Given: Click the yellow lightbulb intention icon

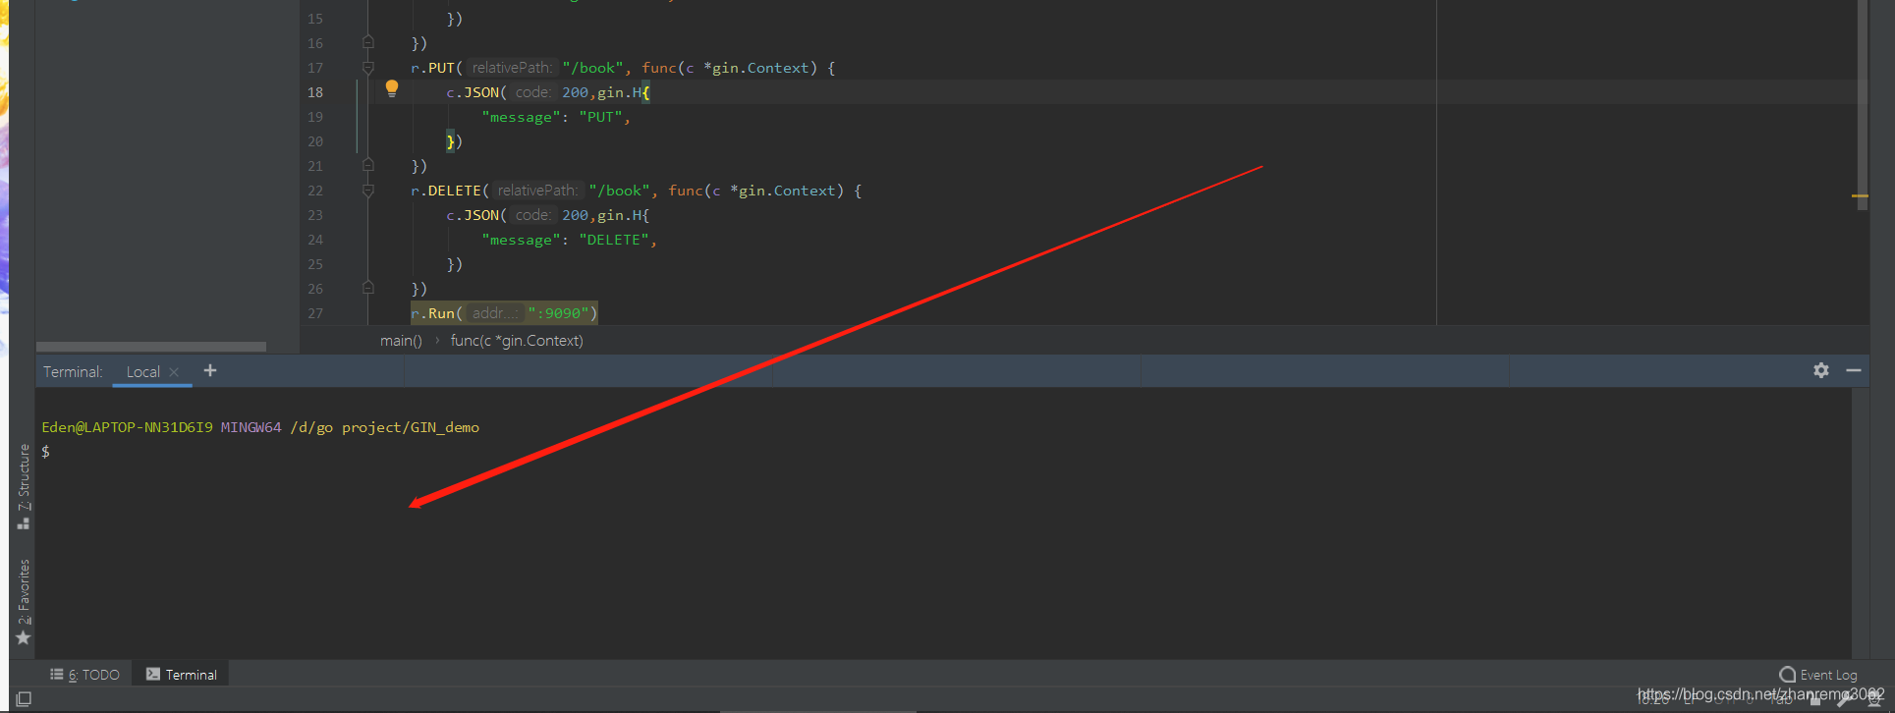Looking at the screenshot, I should point(392,88).
